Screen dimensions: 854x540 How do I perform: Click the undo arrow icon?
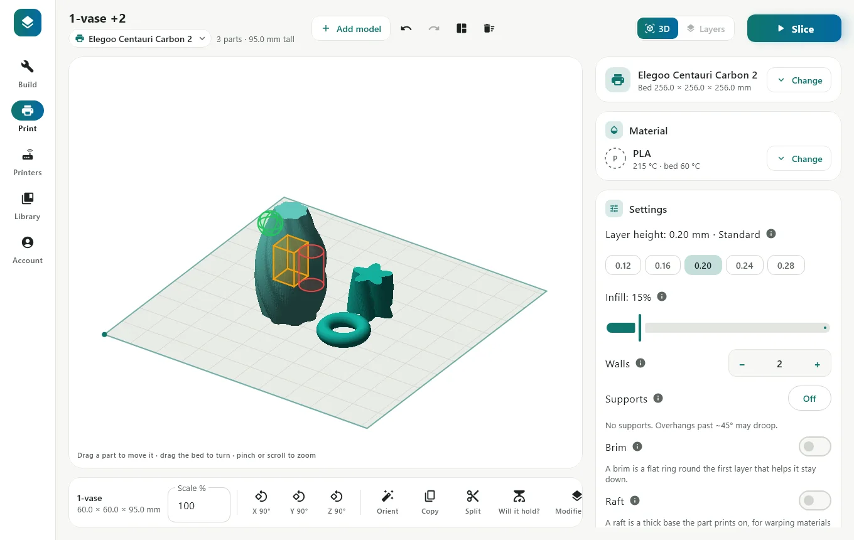pos(406,28)
